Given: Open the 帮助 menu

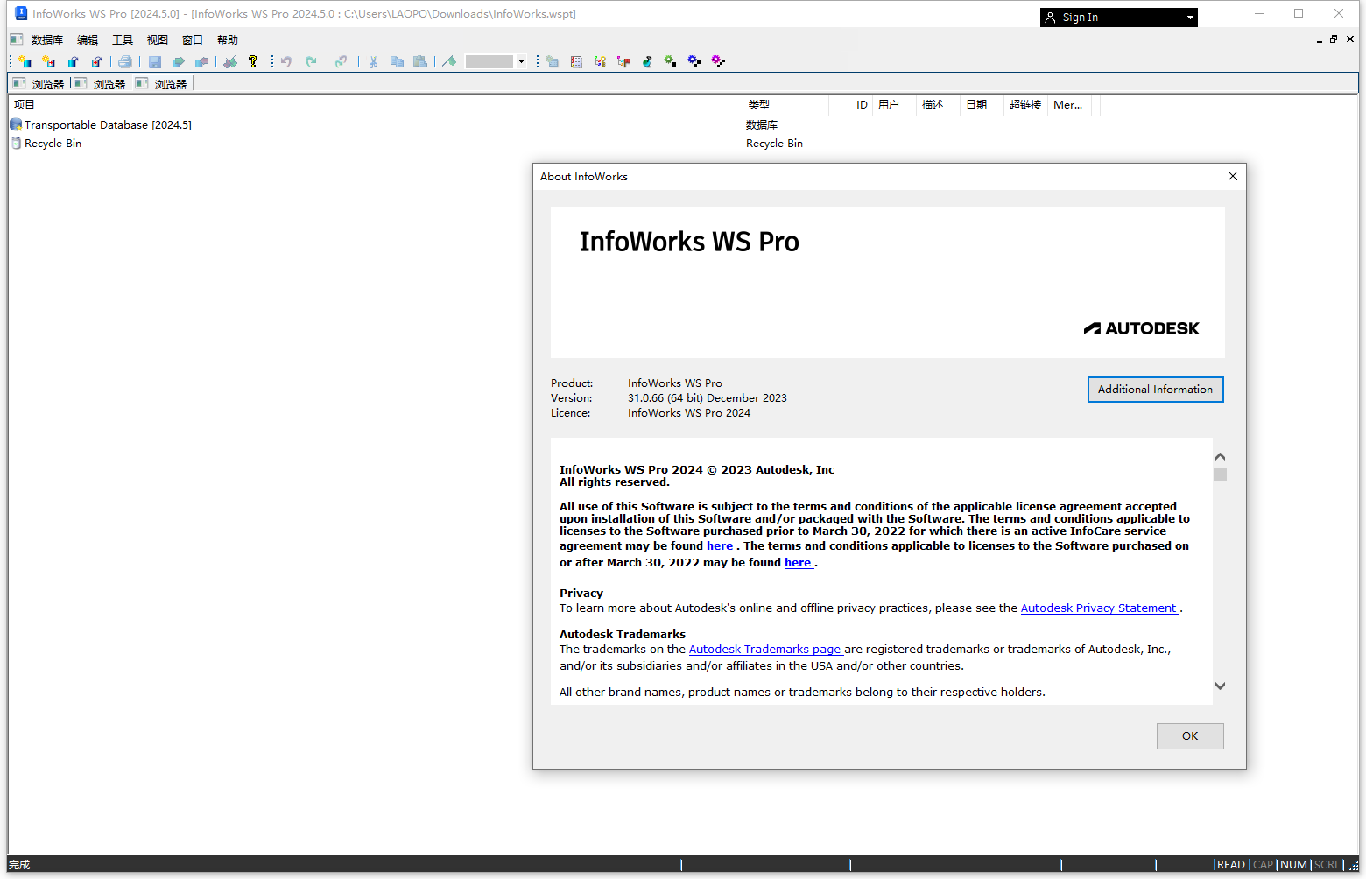Looking at the screenshot, I should coord(228,39).
